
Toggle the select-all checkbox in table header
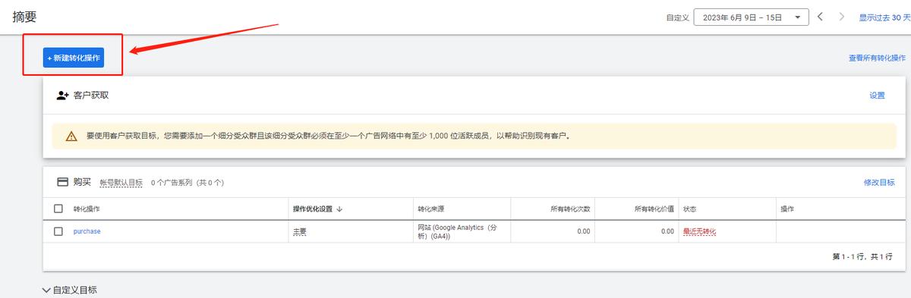[x=58, y=209]
